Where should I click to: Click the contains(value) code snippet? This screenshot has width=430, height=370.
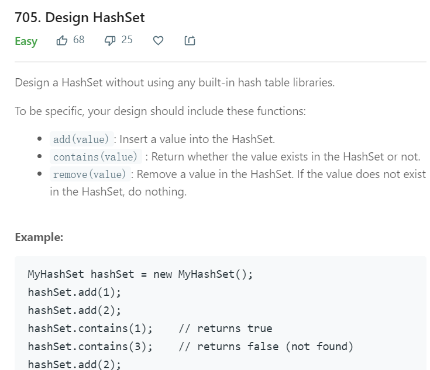(x=95, y=157)
